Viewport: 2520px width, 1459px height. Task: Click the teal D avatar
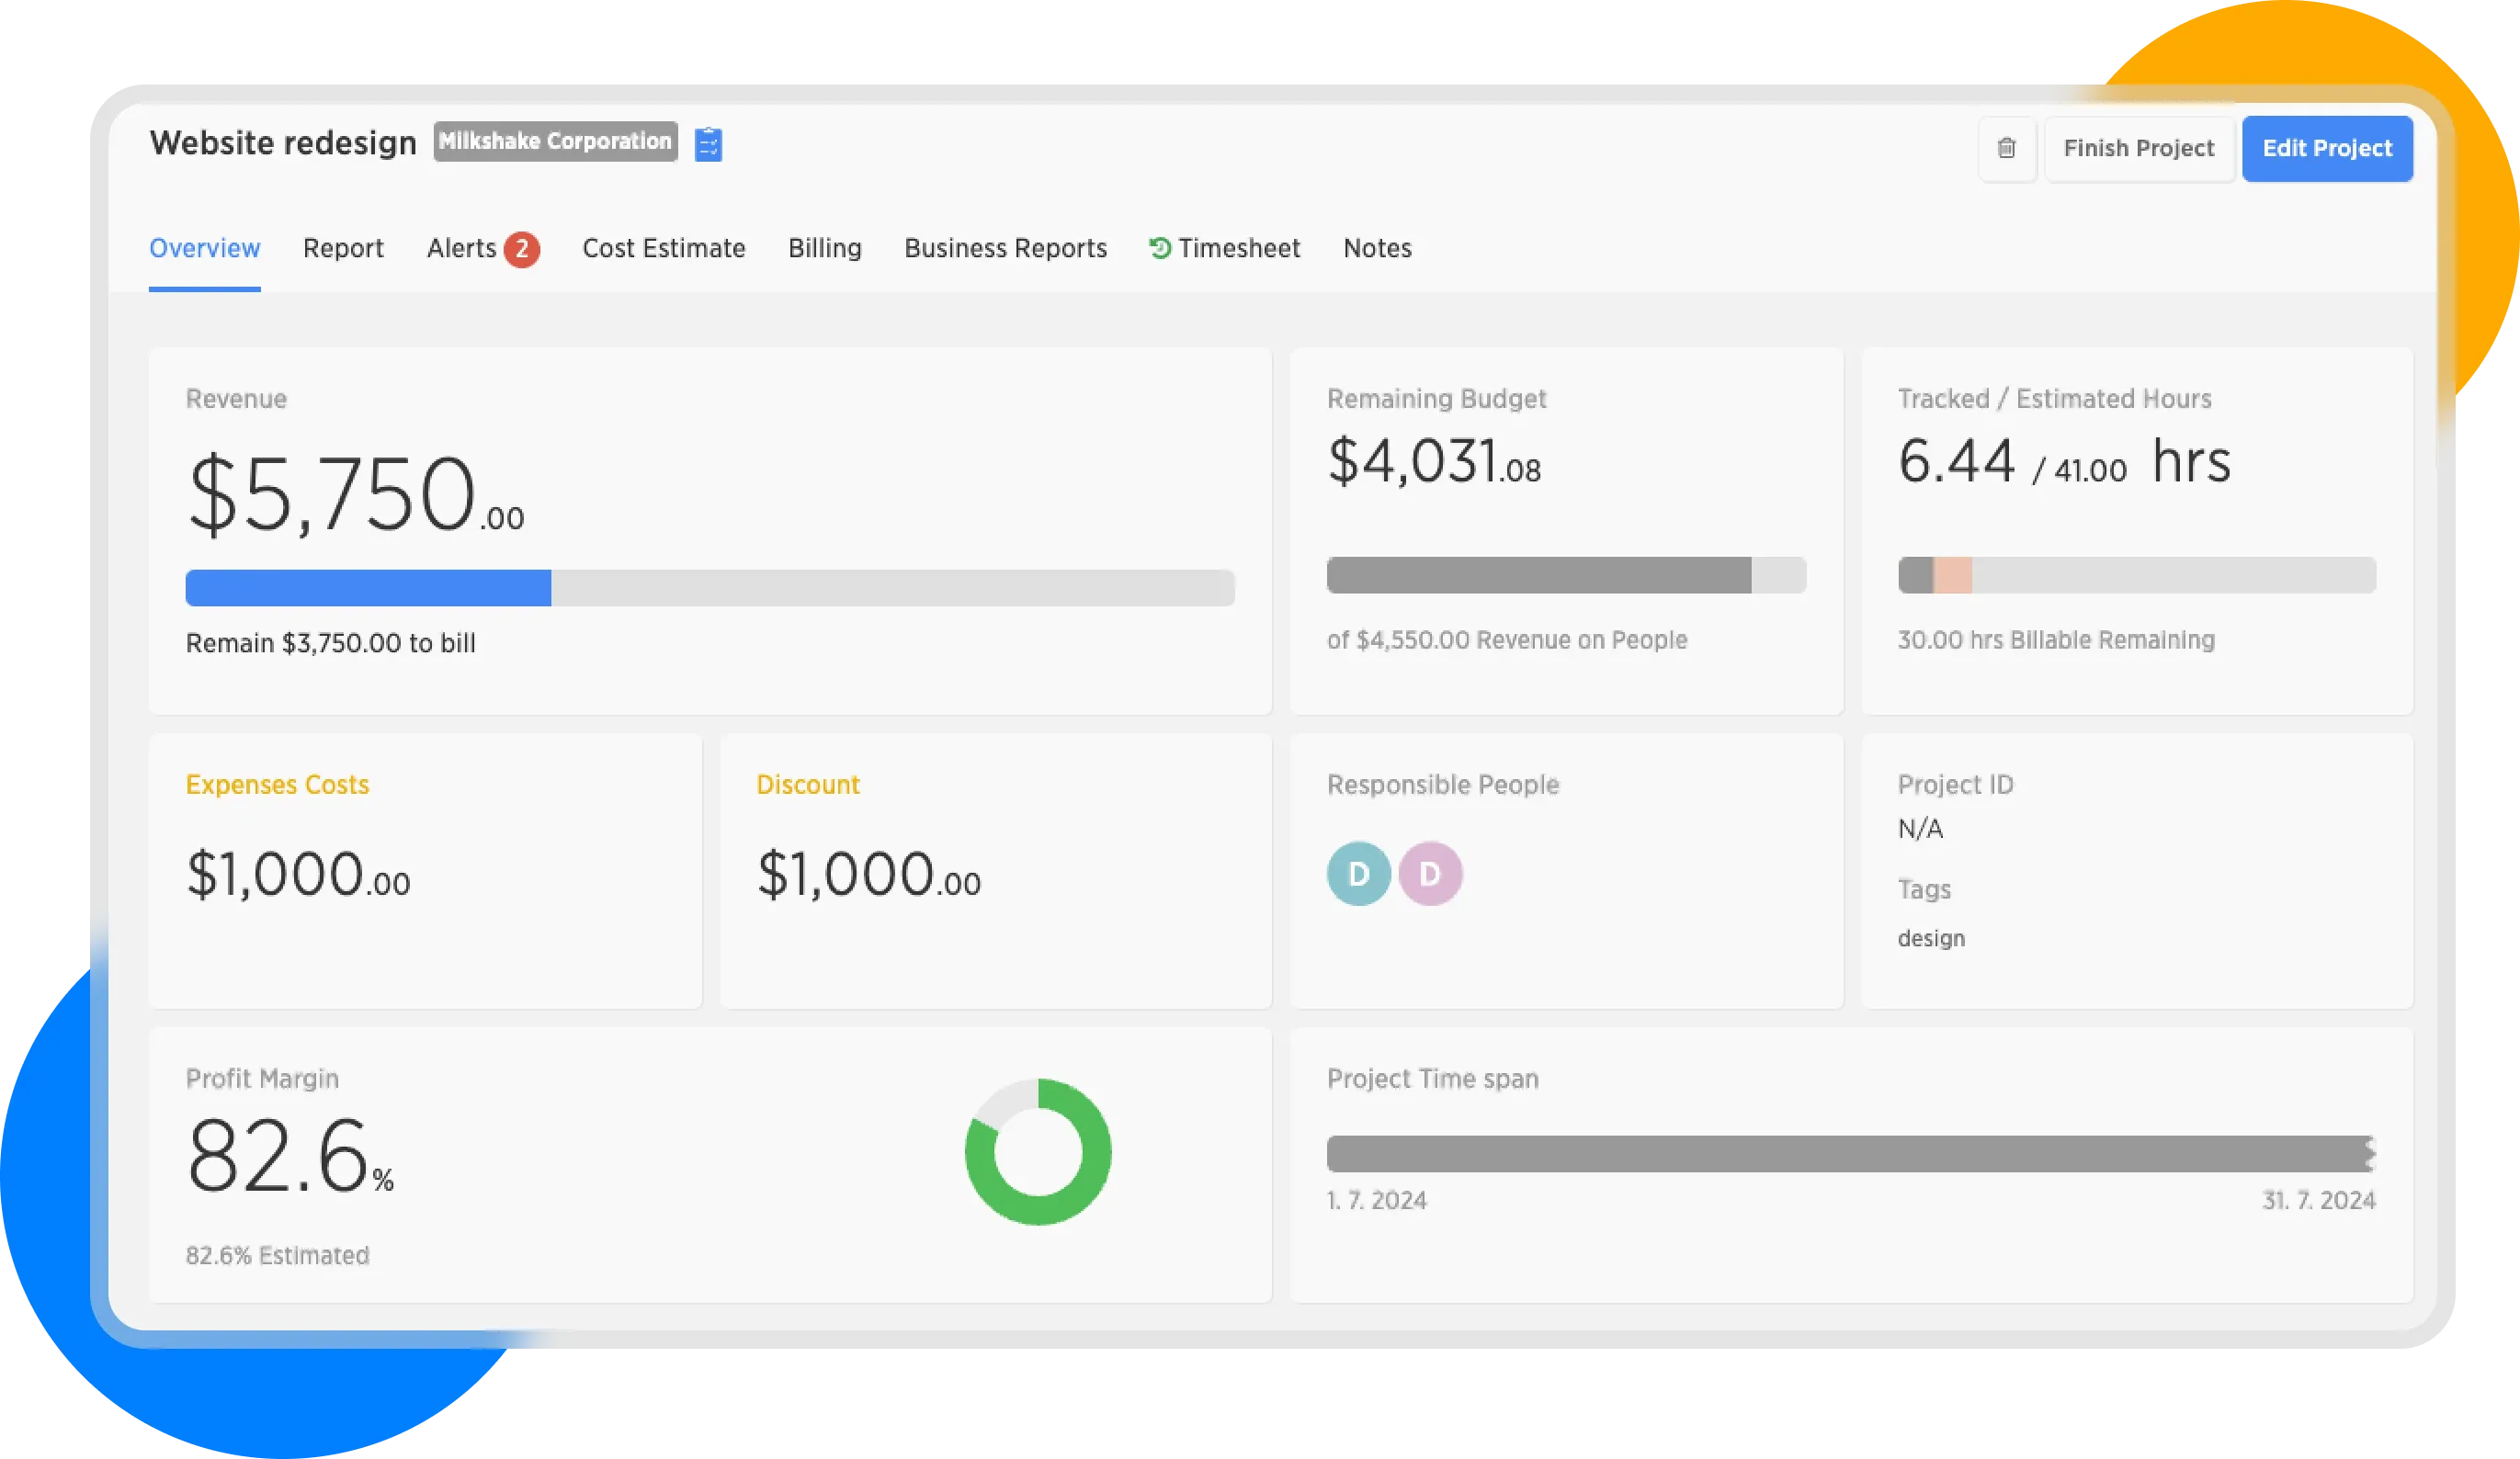(x=1358, y=874)
